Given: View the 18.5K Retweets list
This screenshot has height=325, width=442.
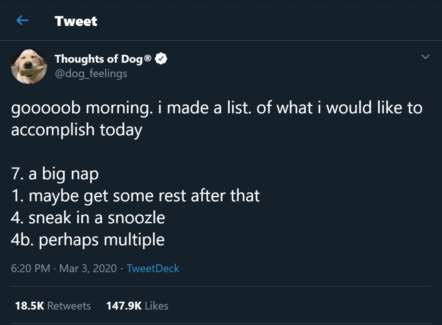Looking at the screenshot, I should pyautogui.click(x=53, y=306).
